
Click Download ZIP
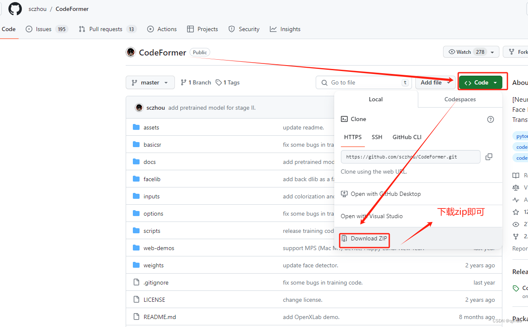[418, 238]
